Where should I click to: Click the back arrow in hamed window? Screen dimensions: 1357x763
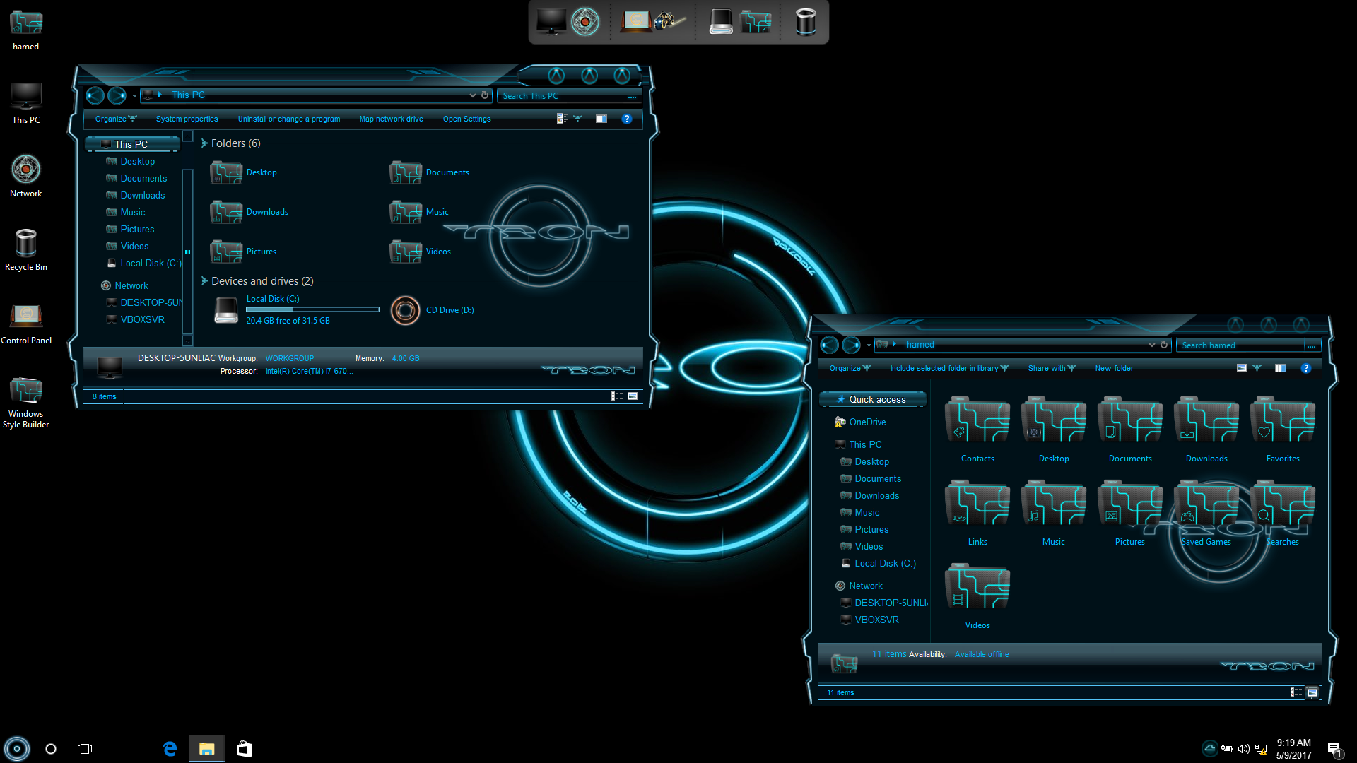click(x=830, y=345)
